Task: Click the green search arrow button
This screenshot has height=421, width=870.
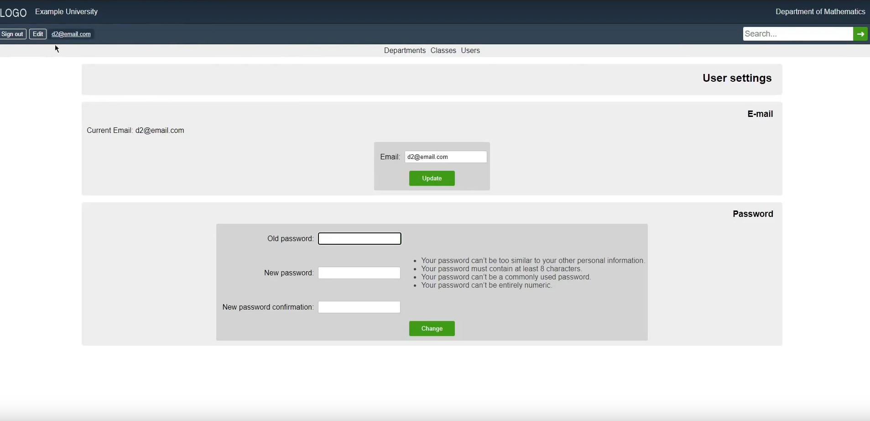Action: tap(860, 34)
